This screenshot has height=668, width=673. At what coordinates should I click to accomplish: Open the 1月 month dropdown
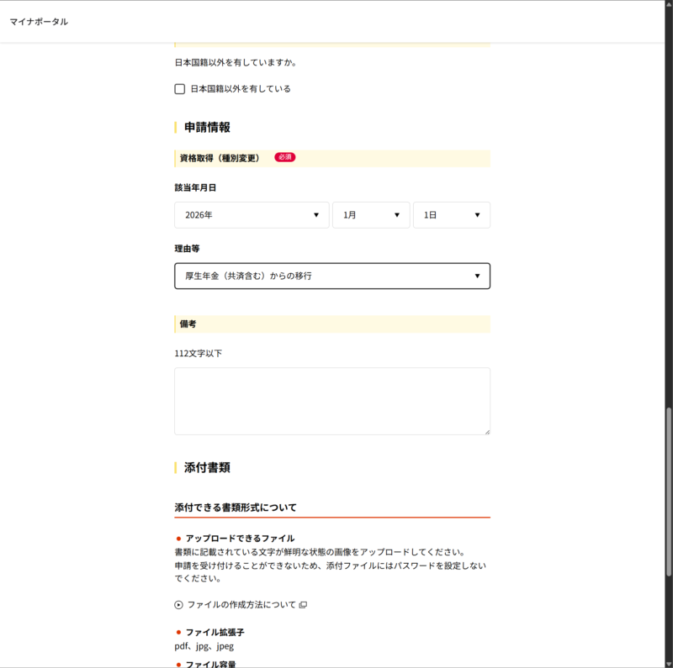370,215
